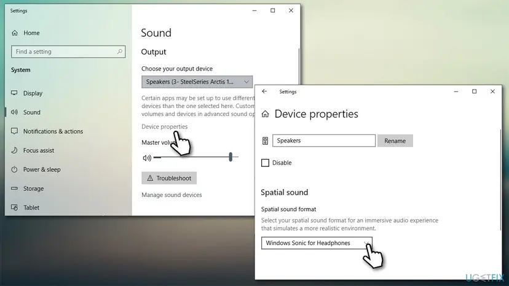509x286 pixels.
Task: Click the speaker device icon next to name field
Action: 265,141
